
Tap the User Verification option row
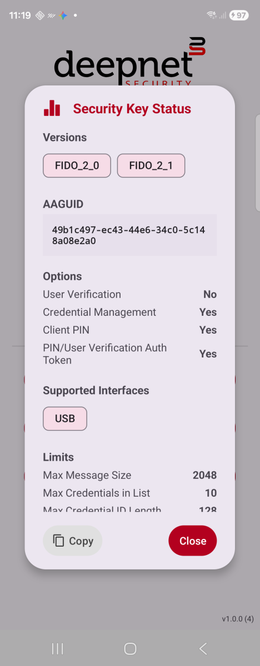point(130,294)
